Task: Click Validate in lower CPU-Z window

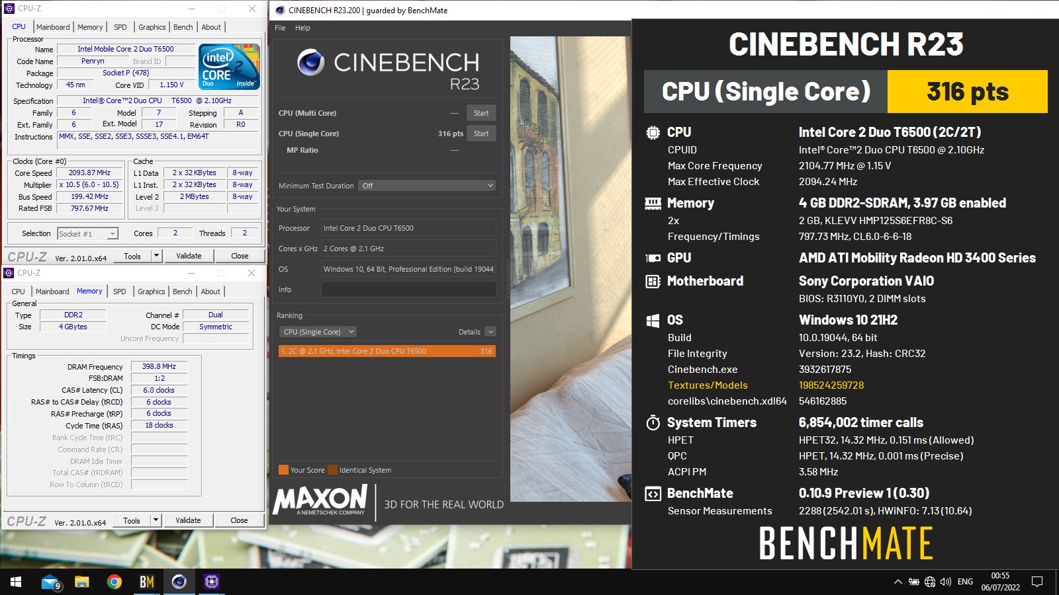Action: click(x=188, y=520)
